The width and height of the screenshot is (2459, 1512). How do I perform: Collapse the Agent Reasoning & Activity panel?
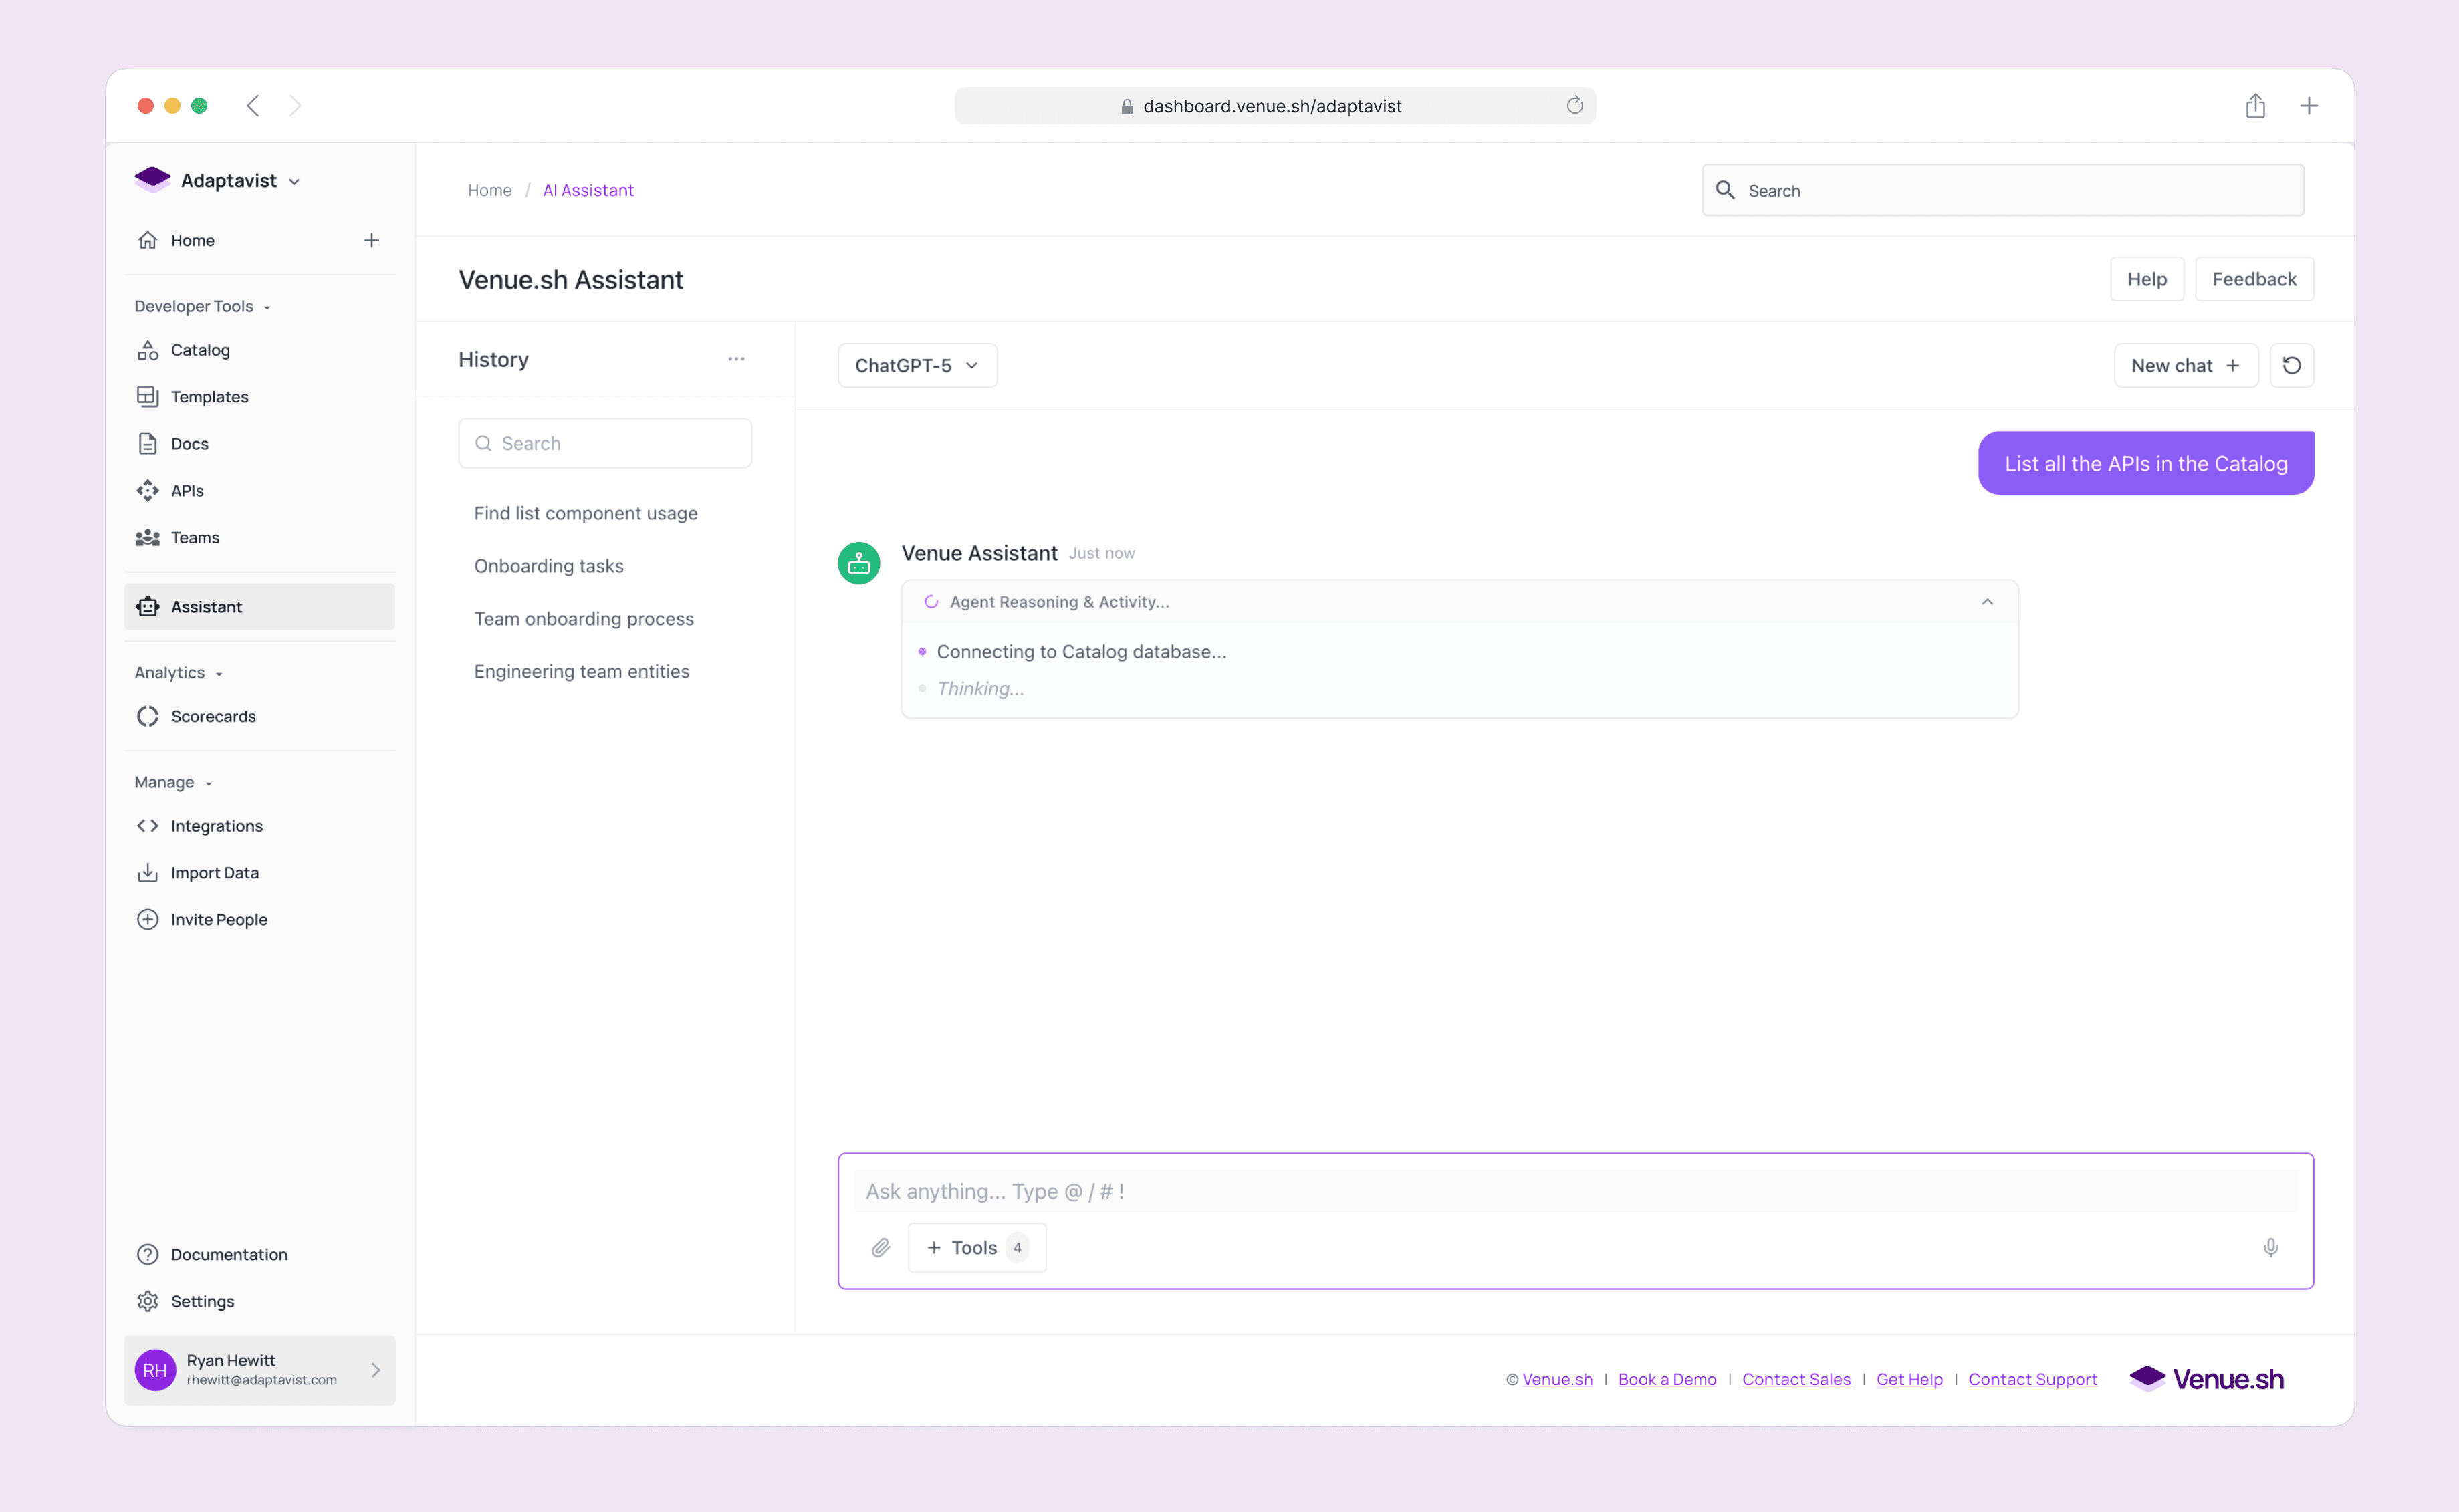click(1987, 602)
